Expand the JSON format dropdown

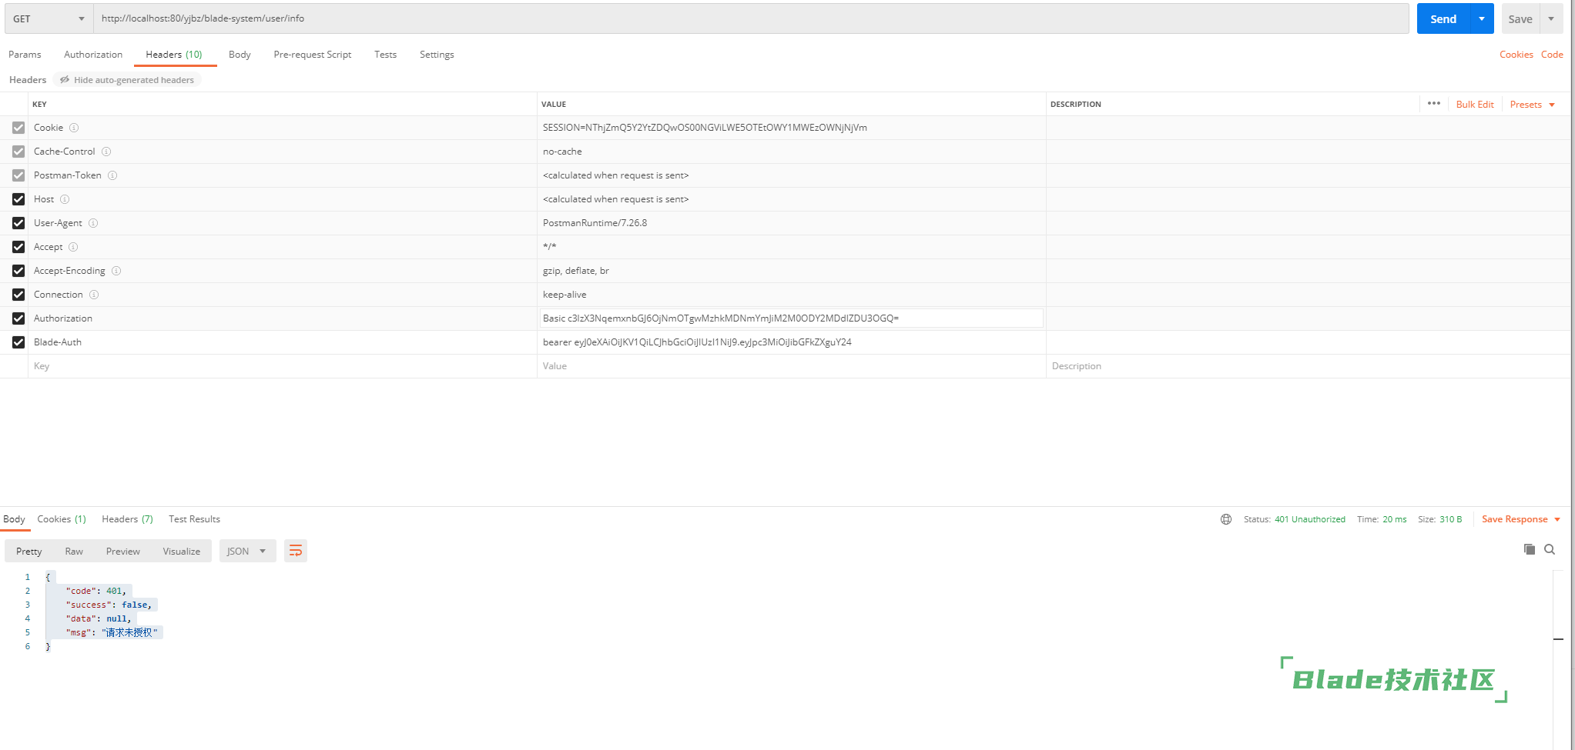pyautogui.click(x=247, y=551)
